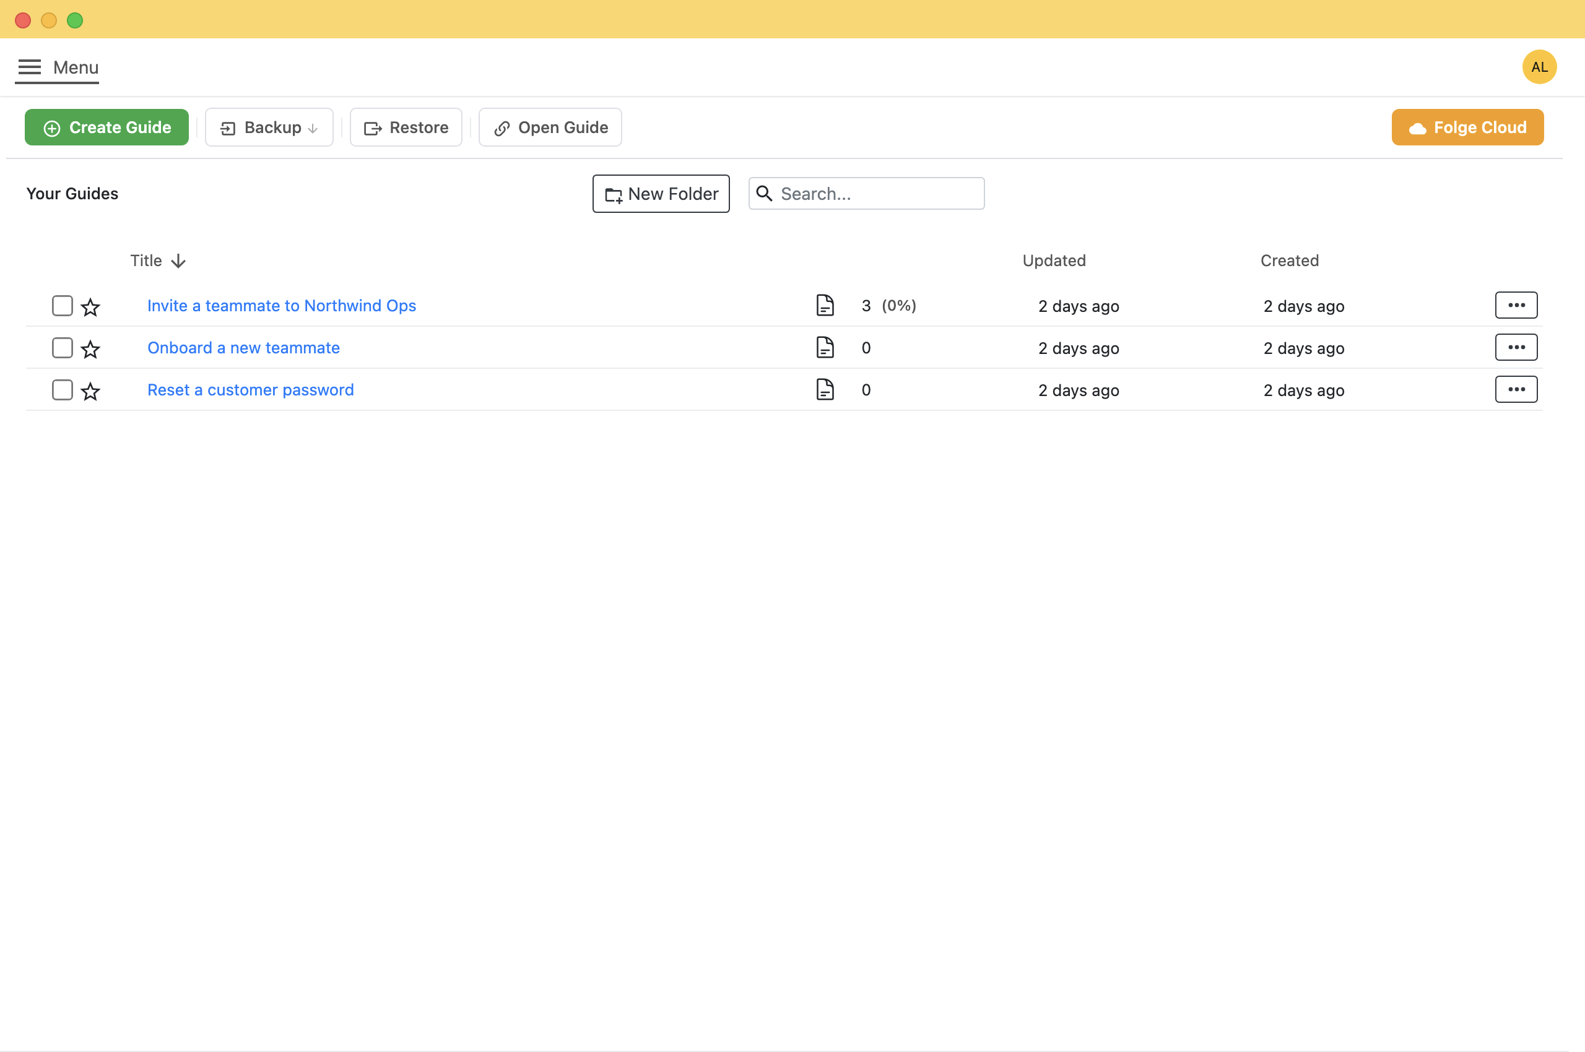Maximize the window with the green button
Screen dimensions: 1585x1052
pyautogui.click(x=75, y=20)
